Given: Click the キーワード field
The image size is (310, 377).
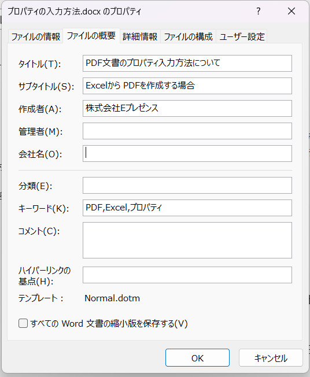Looking at the screenshot, I should [x=187, y=208].
